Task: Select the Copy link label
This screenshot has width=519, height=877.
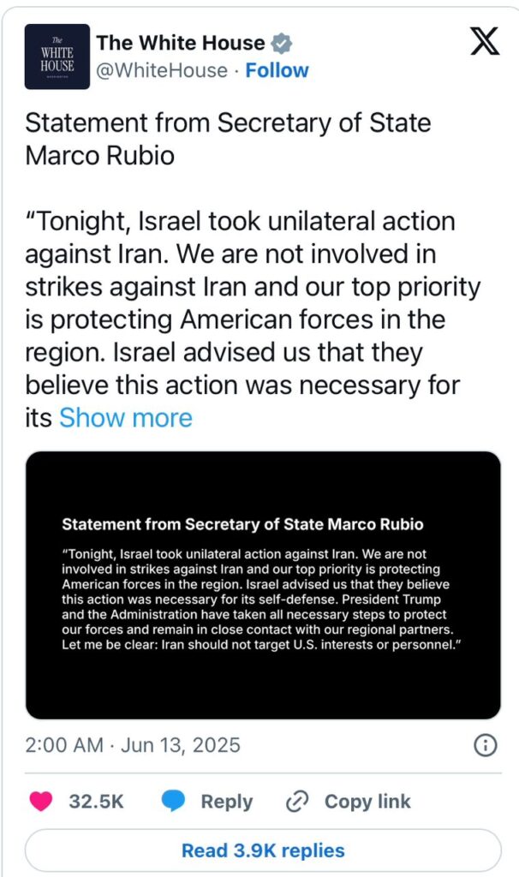Action: coord(367,801)
